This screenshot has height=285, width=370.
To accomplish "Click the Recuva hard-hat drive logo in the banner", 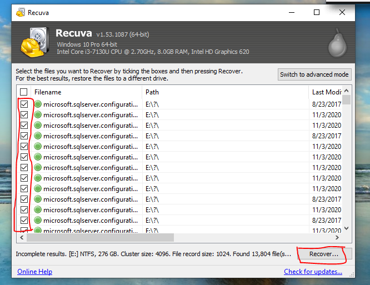I will 35,42.
